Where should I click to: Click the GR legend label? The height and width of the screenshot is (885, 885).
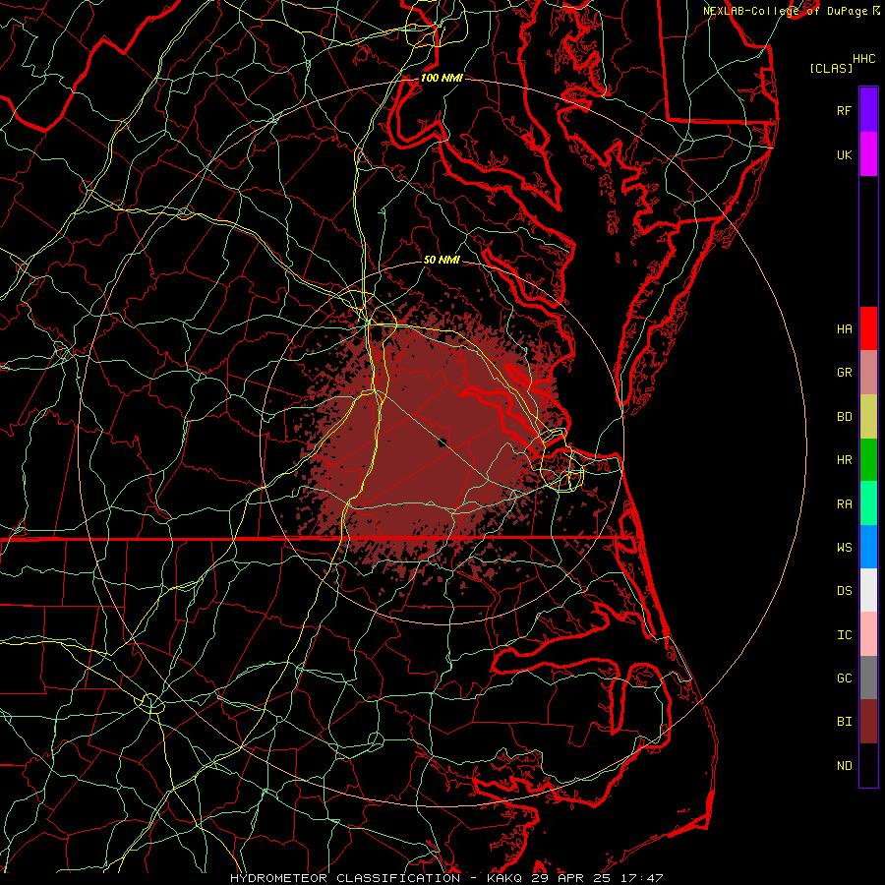click(844, 373)
